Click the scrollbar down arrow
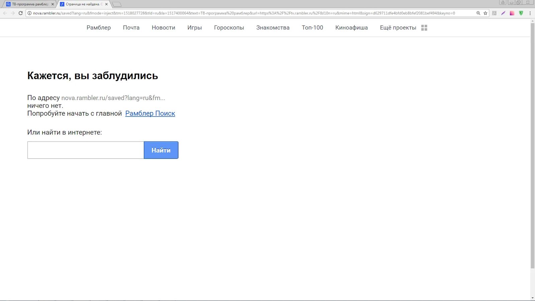This screenshot has width=535, height=301. 532,298
